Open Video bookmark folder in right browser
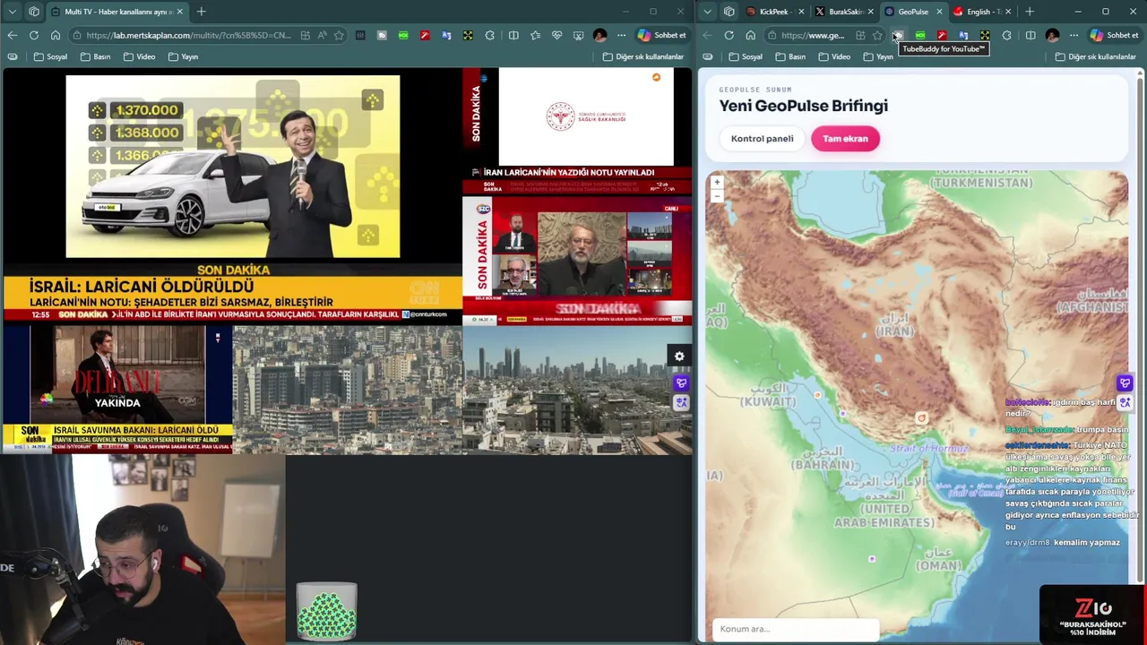 834,56
